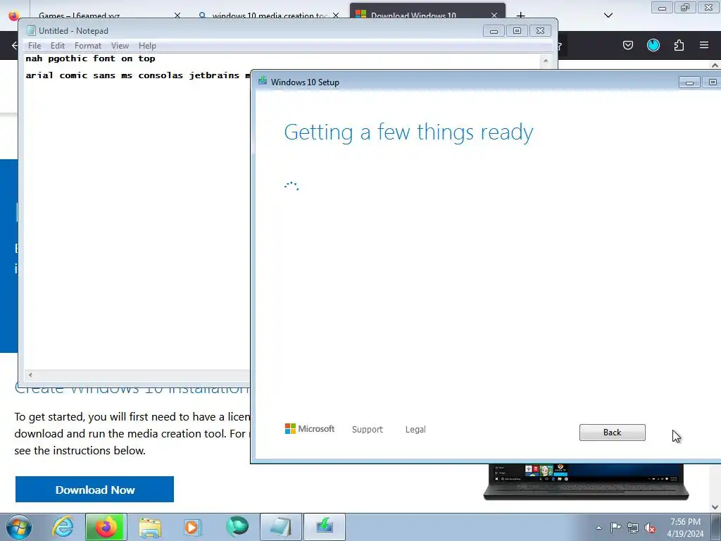
Task: Click the Microsoft logo in Setup
Action: point(310,429)
